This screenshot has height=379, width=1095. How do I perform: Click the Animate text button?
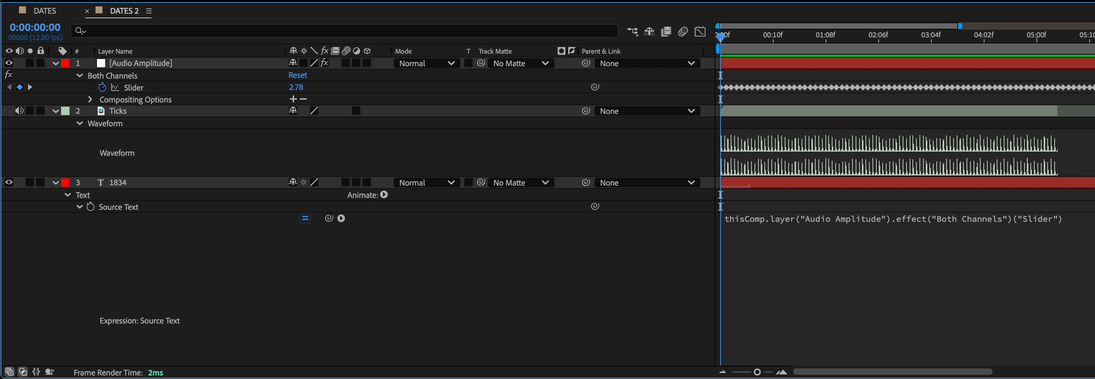click(x=384, y=195)
